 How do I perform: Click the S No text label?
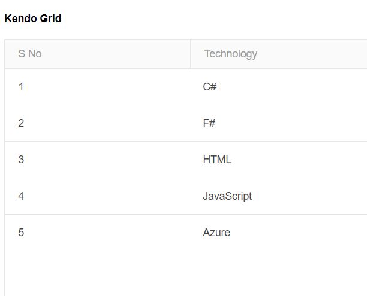[x=30, y=54]
